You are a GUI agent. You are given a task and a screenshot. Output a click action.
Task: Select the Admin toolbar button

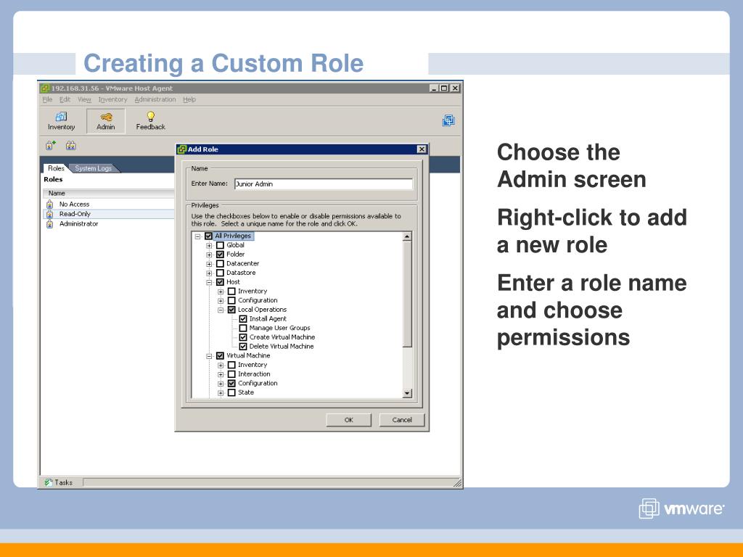pos(106,121)
